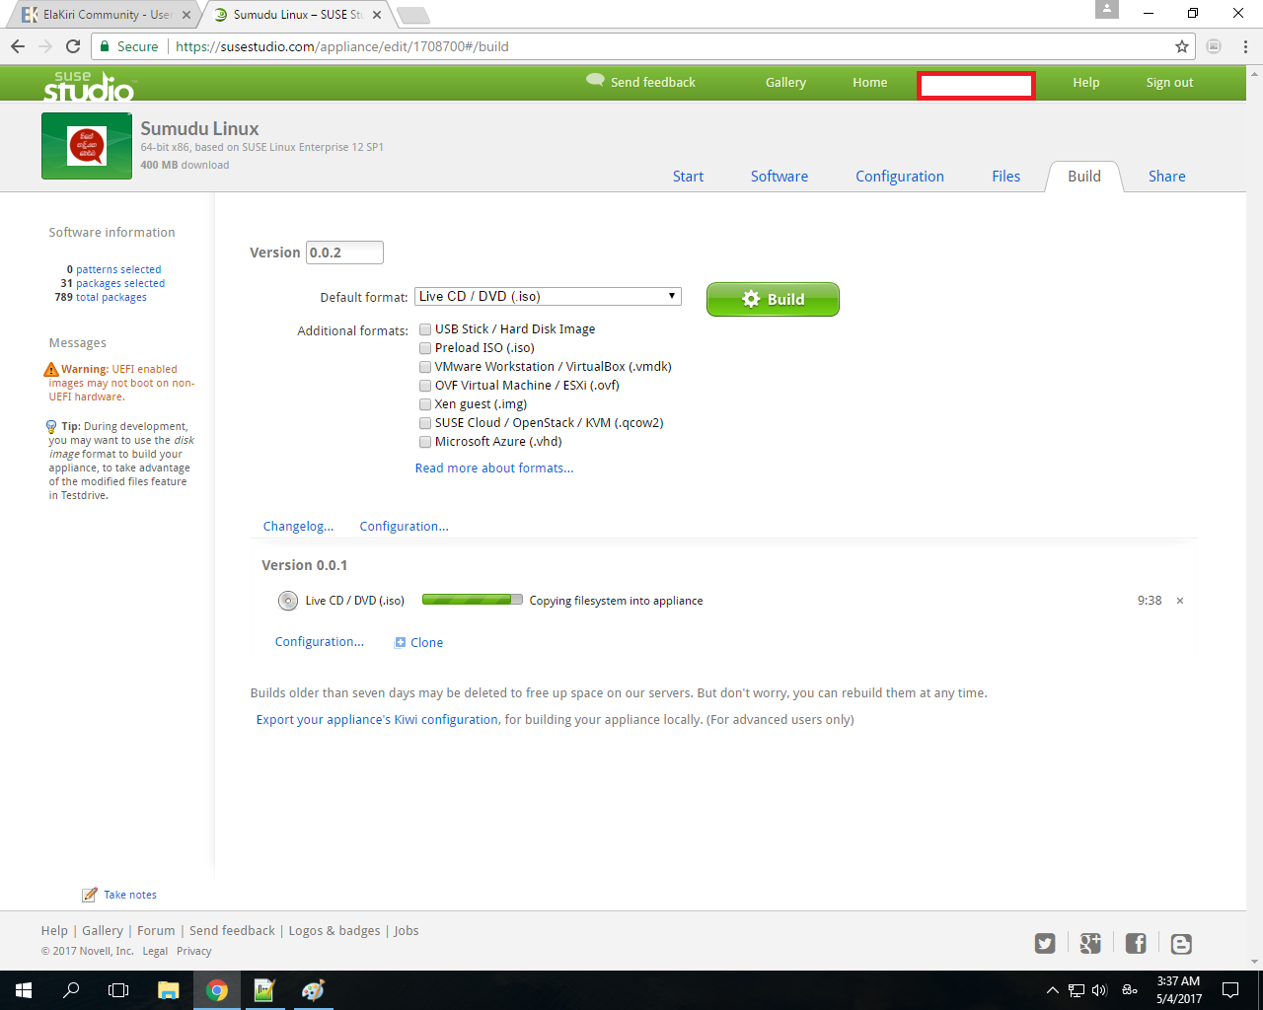This screenshot has height=1010, width=1263.
Task: Enable Microsoft Azure (.vhd) format
Action: tap(425, 442)
